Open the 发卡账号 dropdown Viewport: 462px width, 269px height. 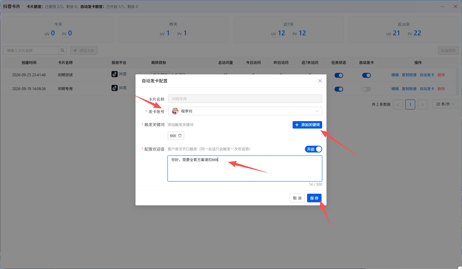click(x=245, y=111)
